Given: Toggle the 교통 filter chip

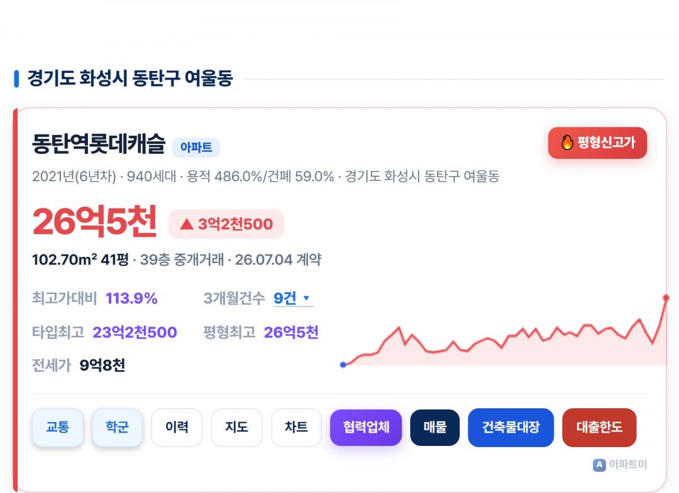Looking at the screenshot, I should [x=58, y=427].
